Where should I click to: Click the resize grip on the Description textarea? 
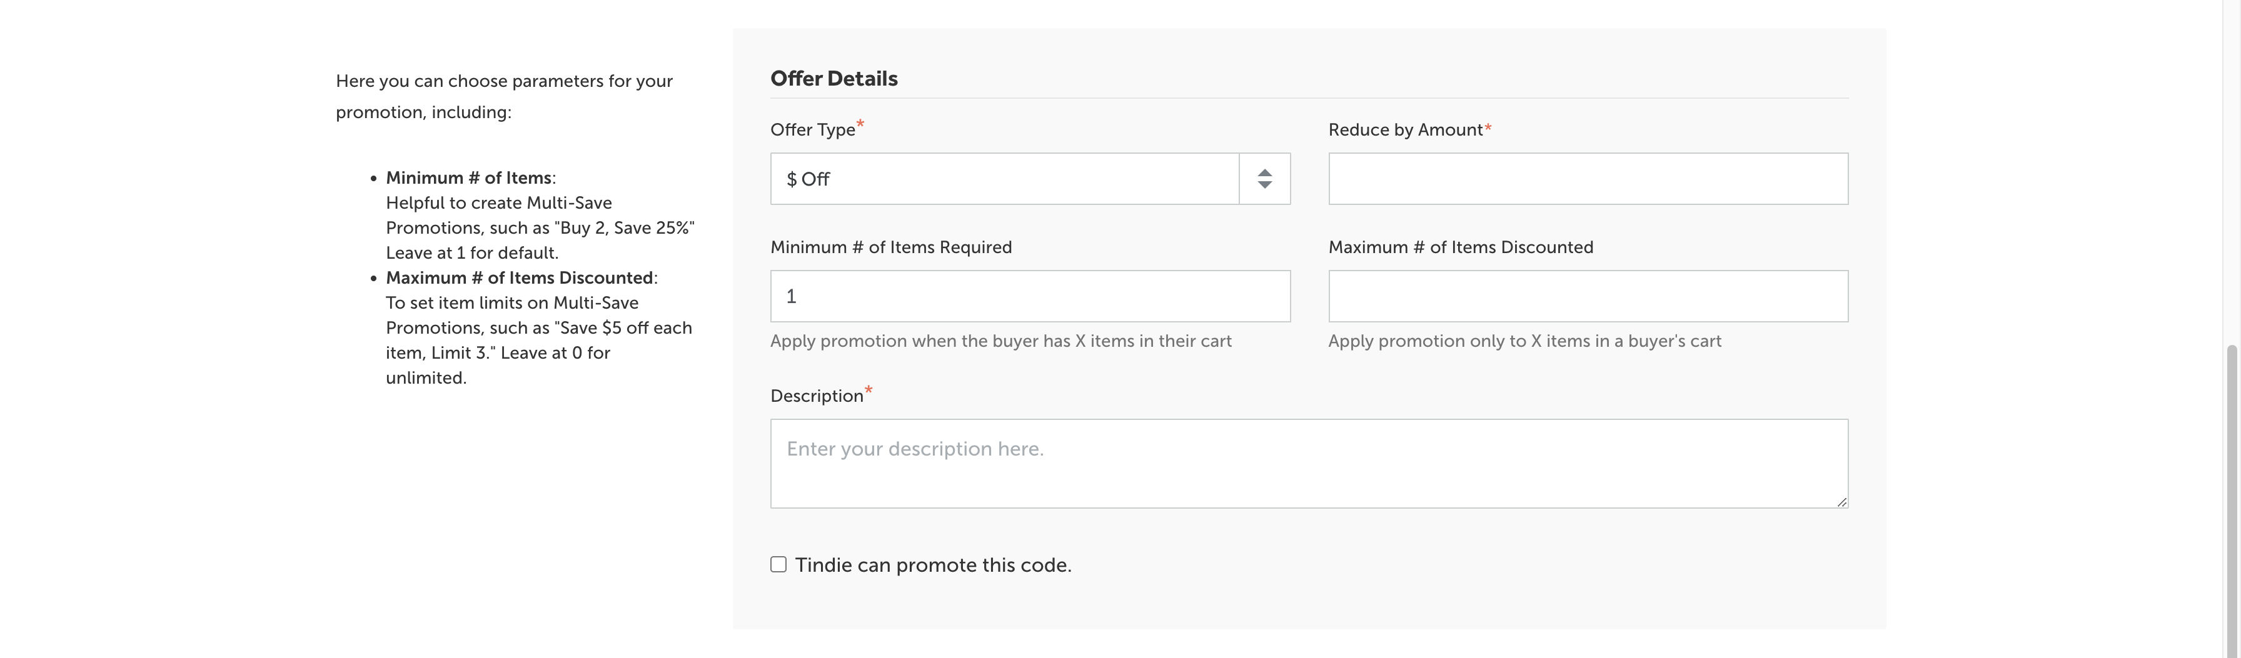coord(1841,502)
